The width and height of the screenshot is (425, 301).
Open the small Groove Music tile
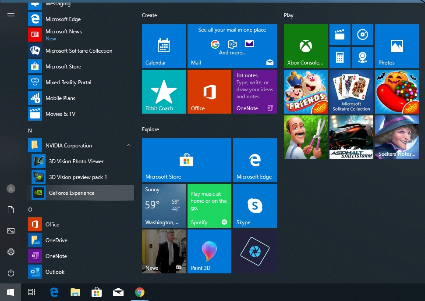pos(363,35)
